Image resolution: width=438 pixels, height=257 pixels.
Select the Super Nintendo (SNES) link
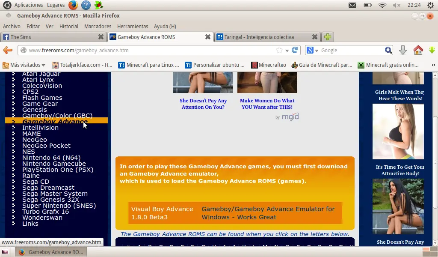tap(59, 206)
